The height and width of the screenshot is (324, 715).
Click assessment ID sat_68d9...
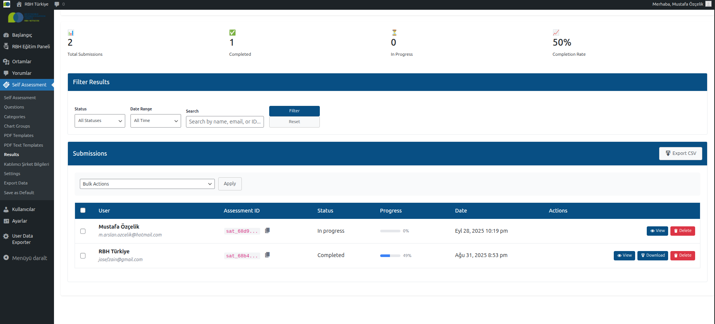click(242, 231)
